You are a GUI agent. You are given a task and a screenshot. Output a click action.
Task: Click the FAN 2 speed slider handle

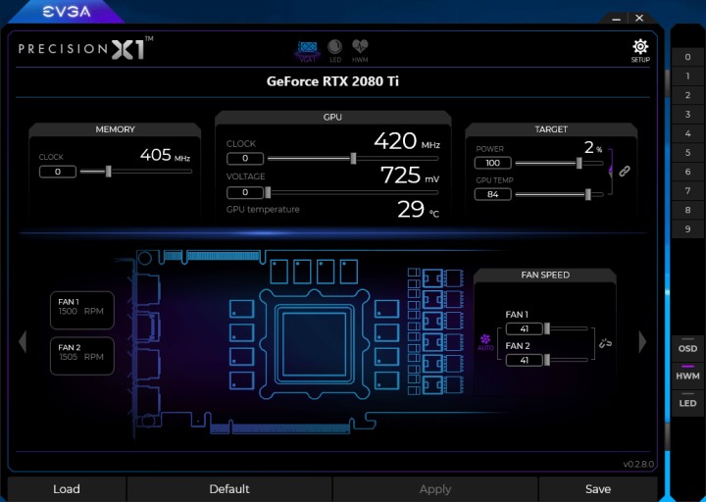click(x=546, y=360)
